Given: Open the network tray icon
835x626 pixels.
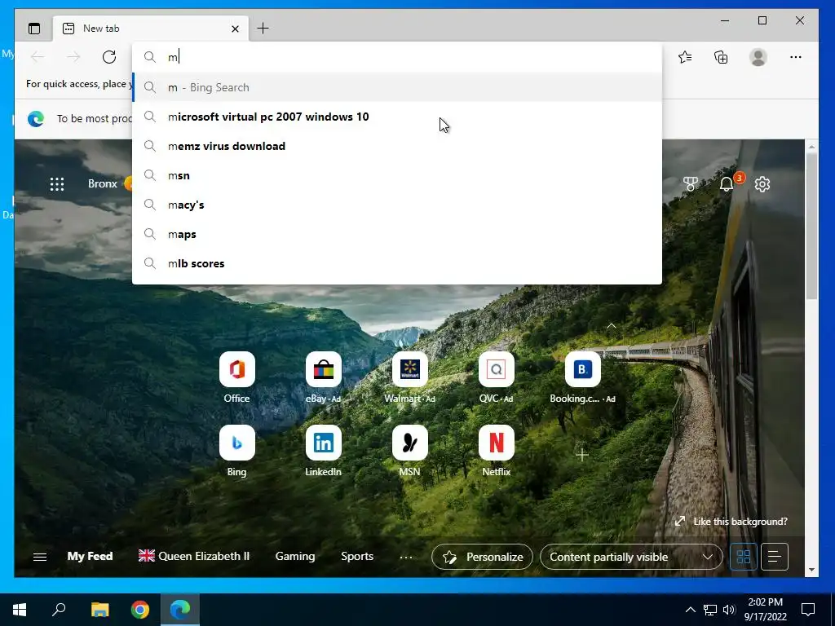Looking at the screenshot, I should (710, 610).
